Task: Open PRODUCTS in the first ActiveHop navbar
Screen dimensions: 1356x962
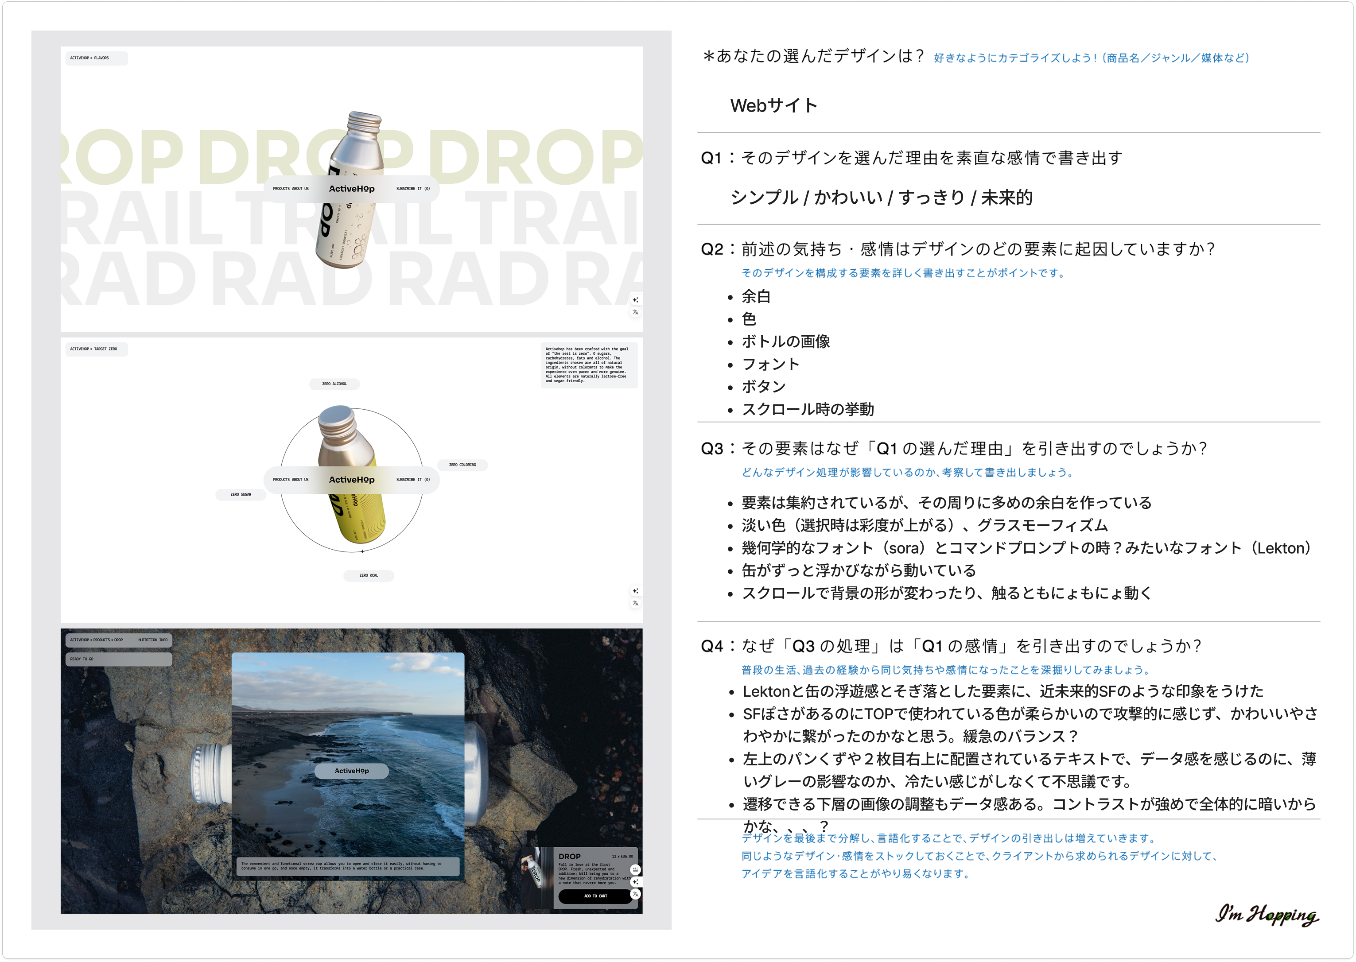Action: click(281, 189)
